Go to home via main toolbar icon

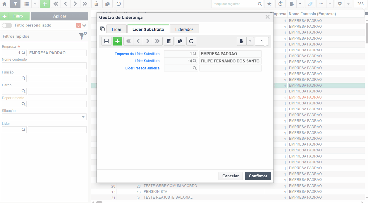pyautogui.click(x=4, y=4)
